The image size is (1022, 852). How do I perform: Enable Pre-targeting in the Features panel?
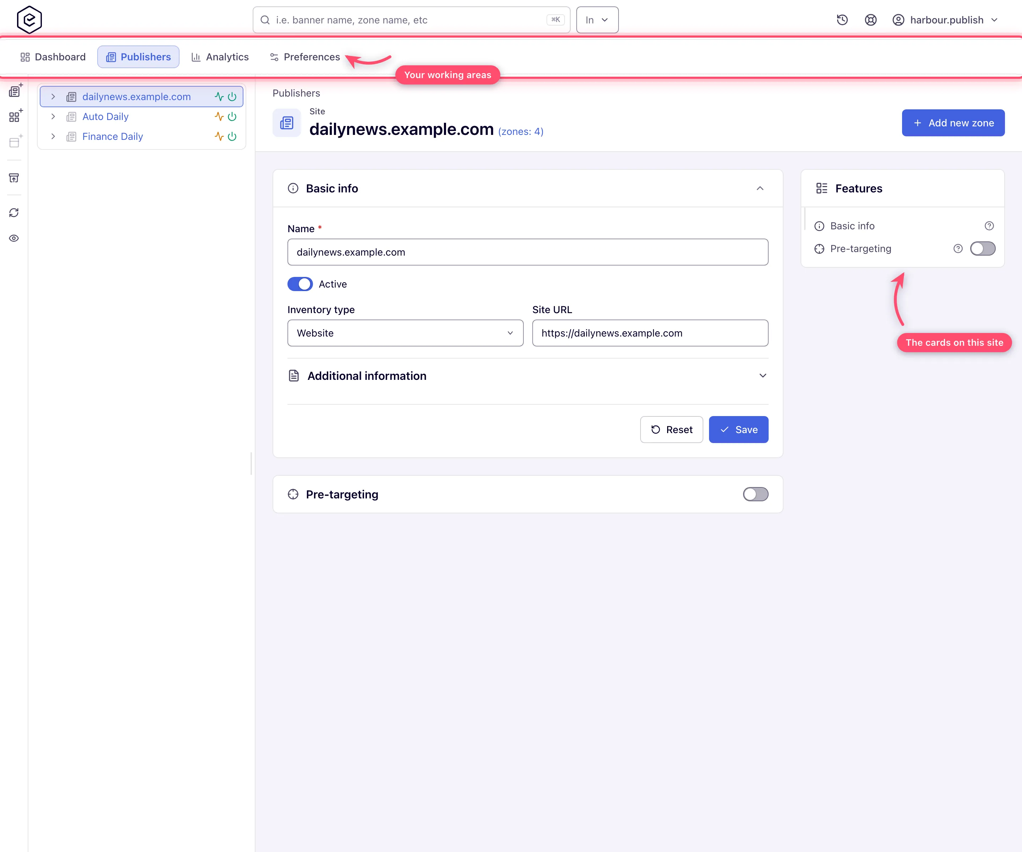(x=983, y=249)
